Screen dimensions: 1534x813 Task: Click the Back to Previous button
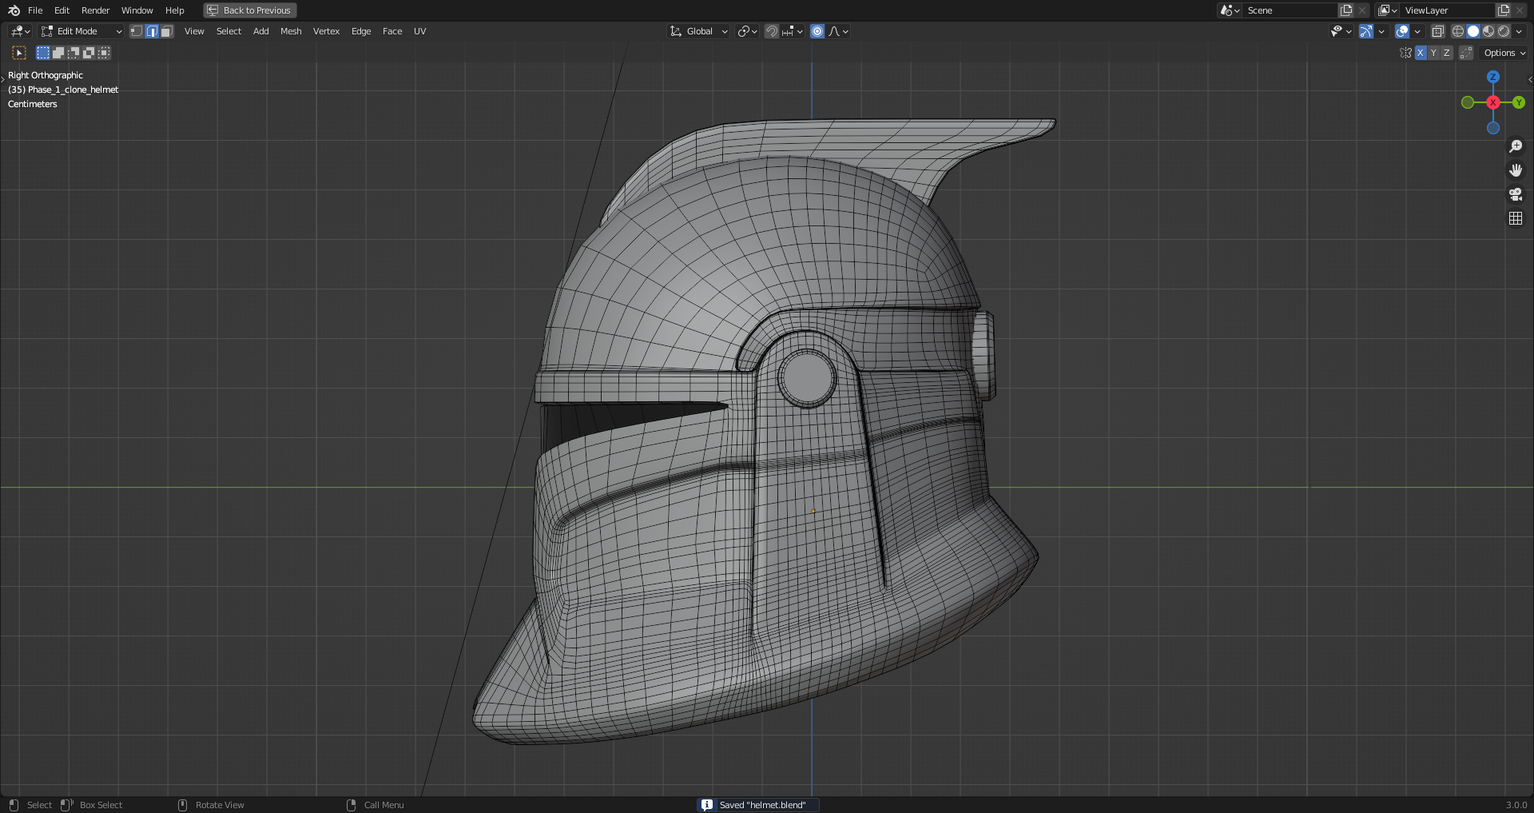(x=249, y=10)
